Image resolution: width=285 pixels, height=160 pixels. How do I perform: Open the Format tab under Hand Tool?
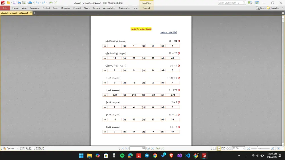(146, 8)
